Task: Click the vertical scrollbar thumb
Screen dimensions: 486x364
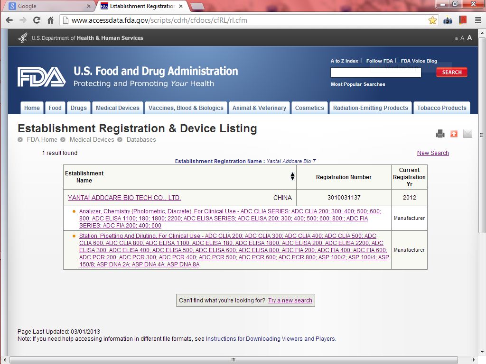Action: (482, 135)
